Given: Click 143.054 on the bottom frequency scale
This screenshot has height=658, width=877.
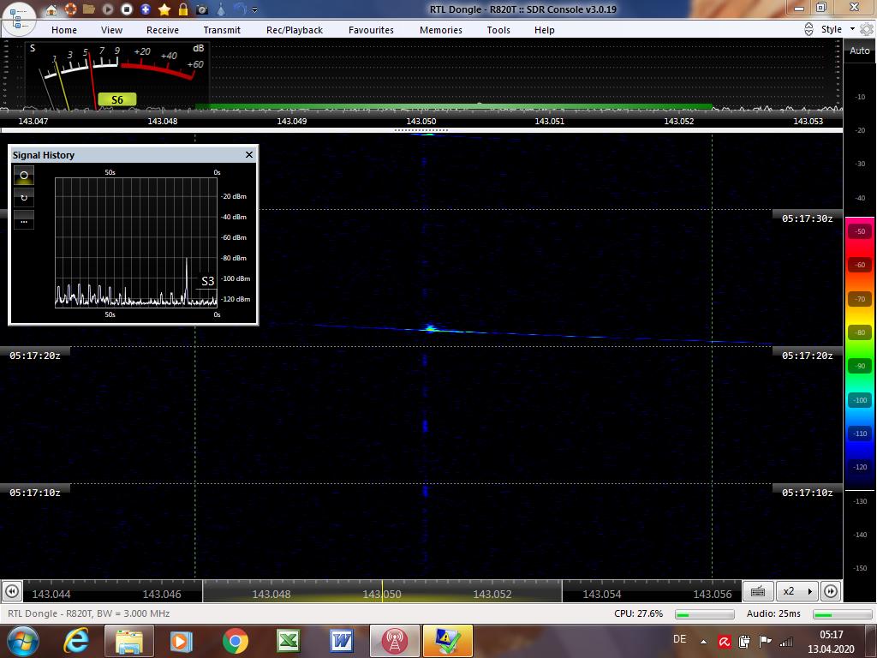Looking at the screenshot, I should click(602, 595).
